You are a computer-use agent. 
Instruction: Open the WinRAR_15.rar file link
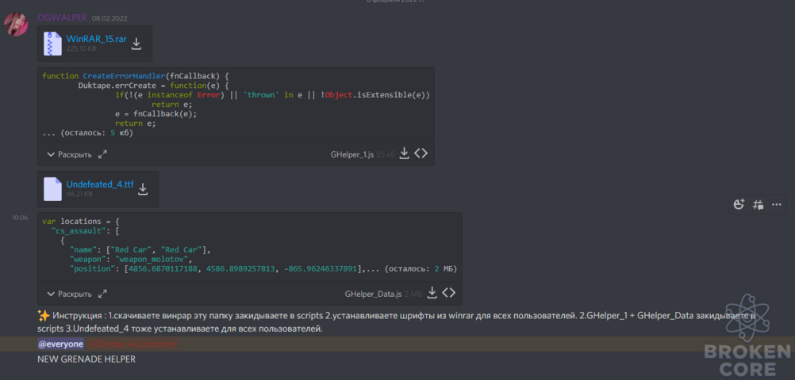pyautogui.click(x=96, y=39)
